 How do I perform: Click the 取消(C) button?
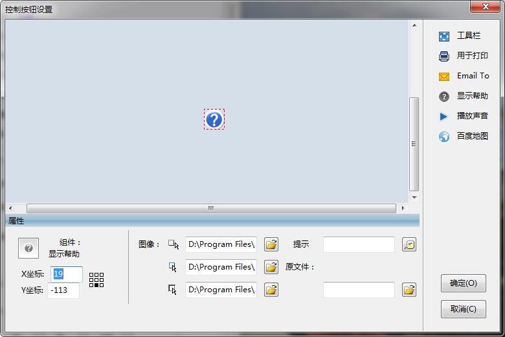click(x=463, y=309)
